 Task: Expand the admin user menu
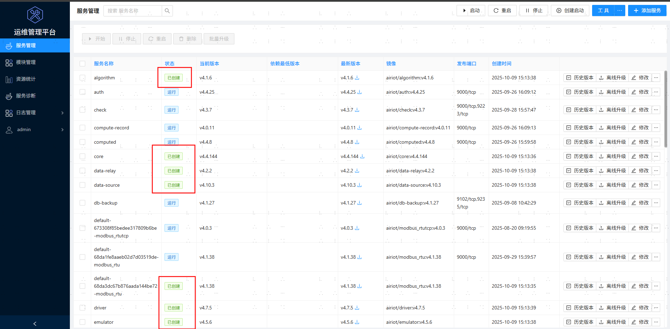coord(35,129)
